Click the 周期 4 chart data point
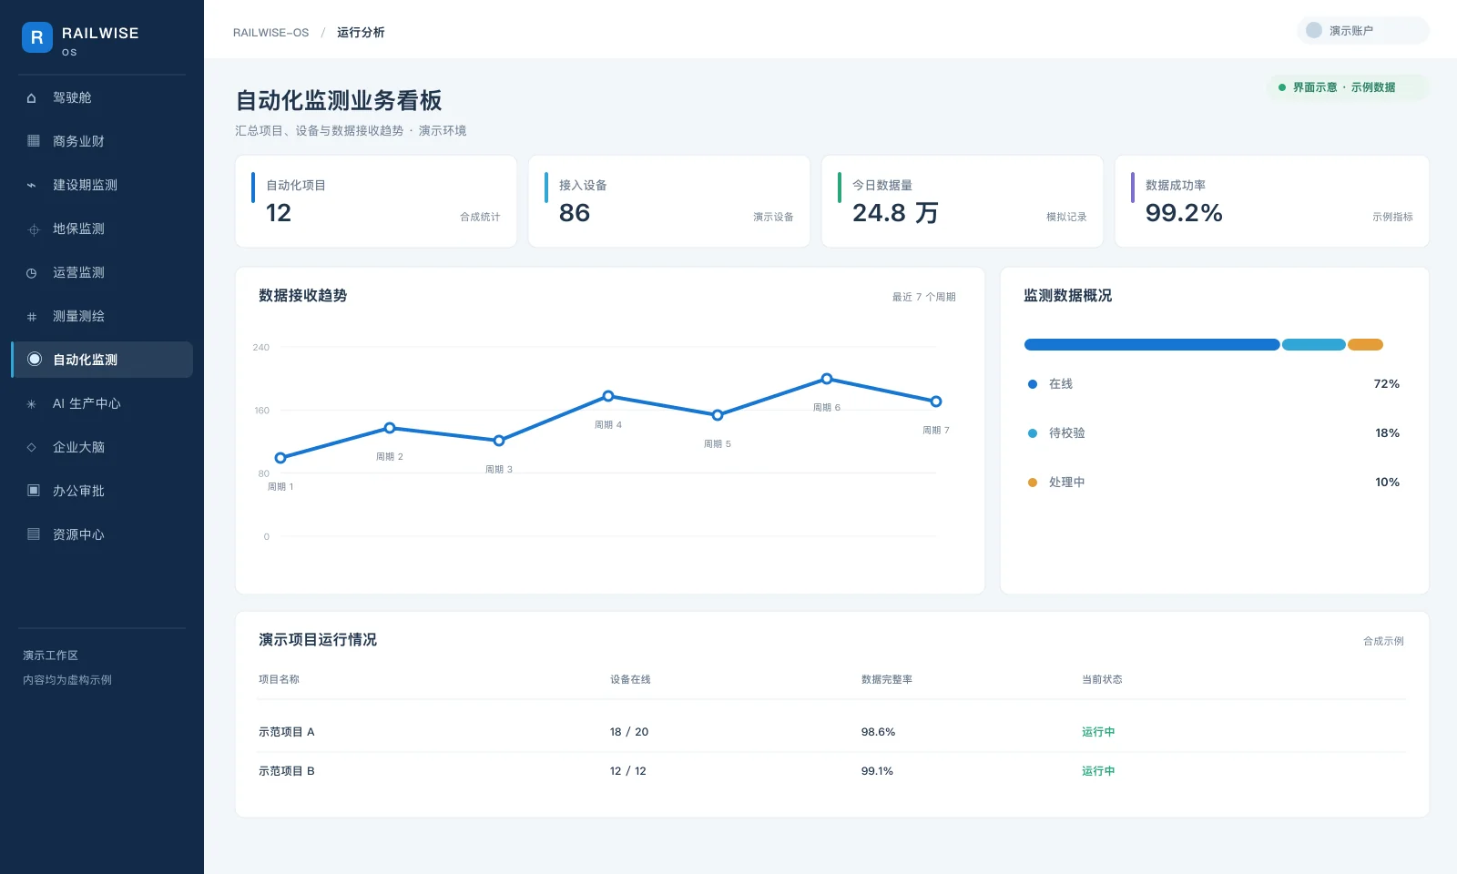1457x874 pixels. click(608, 396)
